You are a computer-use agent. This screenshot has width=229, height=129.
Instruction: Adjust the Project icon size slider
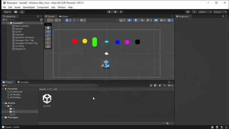click(167, 123)
